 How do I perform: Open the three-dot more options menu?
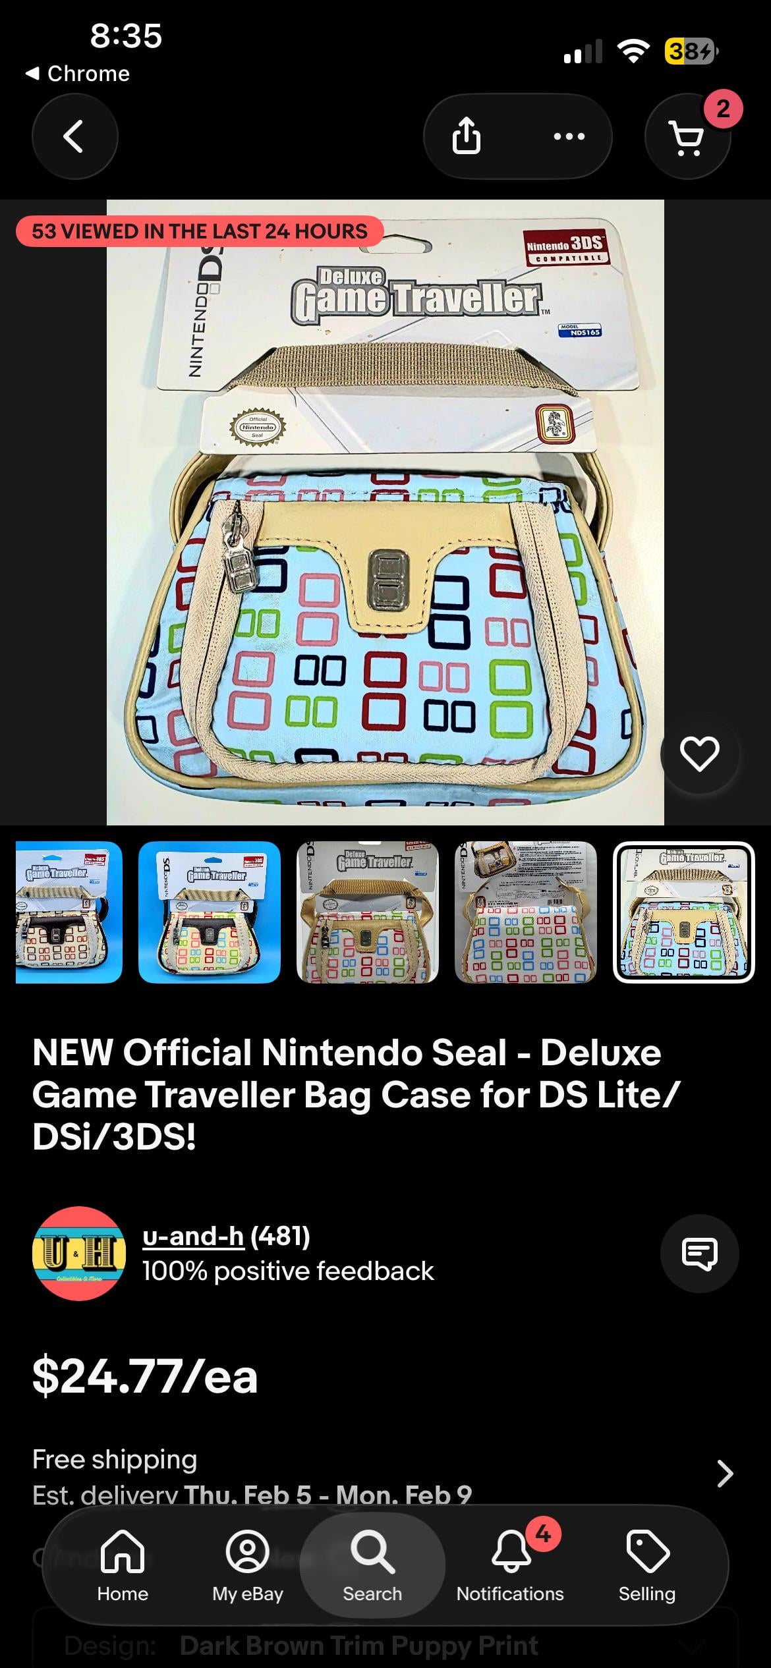pos(569,136)
